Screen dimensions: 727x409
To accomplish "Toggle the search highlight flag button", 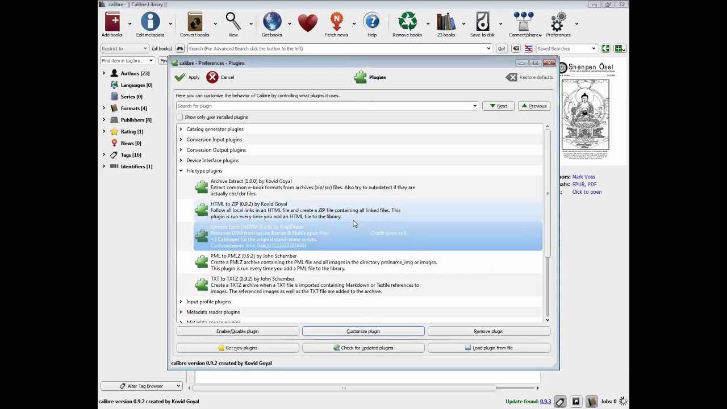I will 528,48.
